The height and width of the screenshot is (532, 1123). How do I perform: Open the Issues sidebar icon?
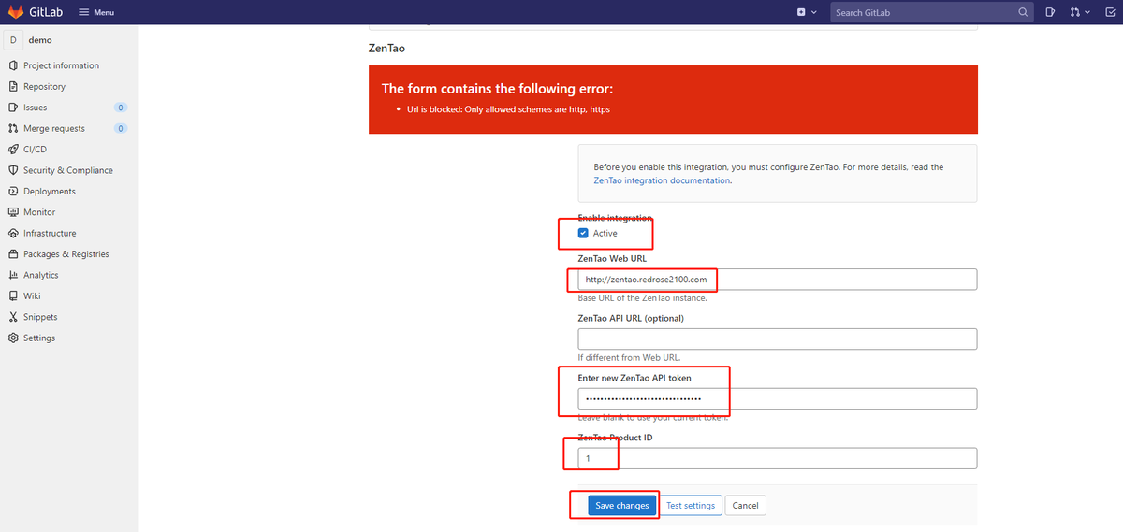[x=13, y=108]
